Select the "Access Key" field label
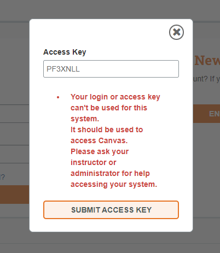The image size is (220, 253). 65,52
